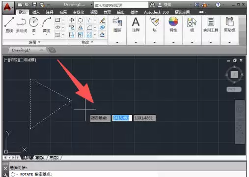Activate the Copy tool in Modify panel
Screen dimensions: 249x177
pyautogui.click(x=72, y=28)
